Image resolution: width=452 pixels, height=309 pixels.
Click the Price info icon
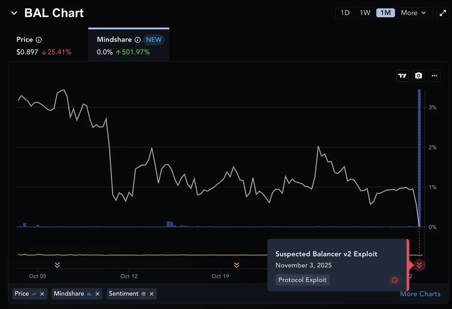point(39,40)
